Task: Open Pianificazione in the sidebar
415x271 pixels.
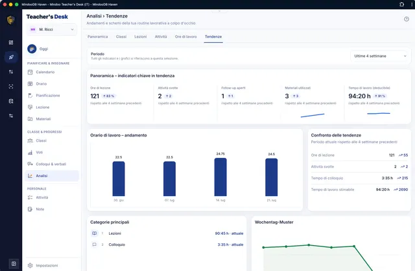Action: coord(52,96)
